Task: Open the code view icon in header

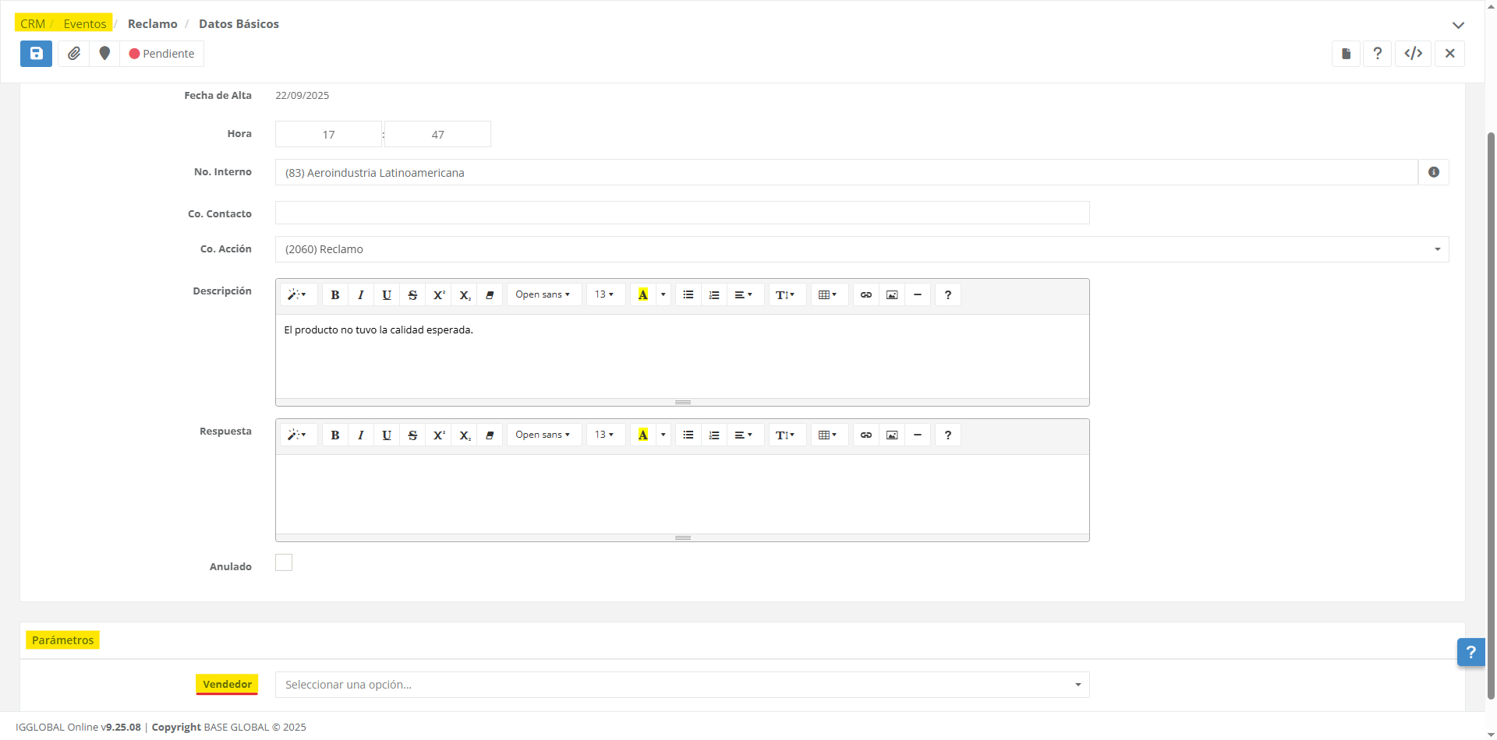Action: [x=1413, y=54]
